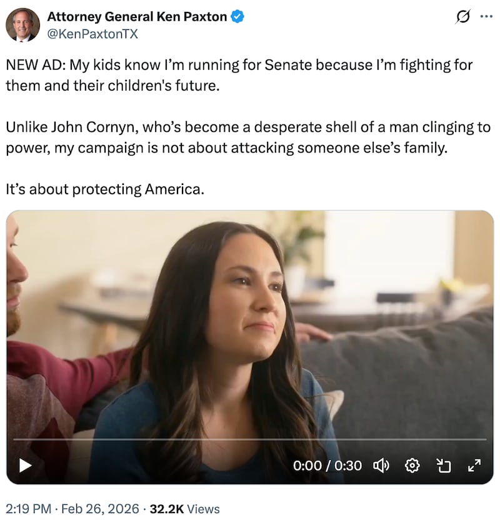The height and width of the screenshot is (525, 500).
Task: Click the paragraph mentioning John Cornyn
Action: coord(247,138)
